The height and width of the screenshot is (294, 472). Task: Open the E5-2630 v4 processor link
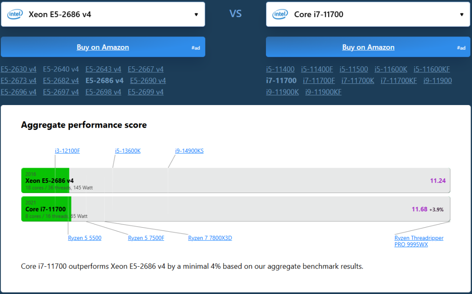(x=18, y=70)
